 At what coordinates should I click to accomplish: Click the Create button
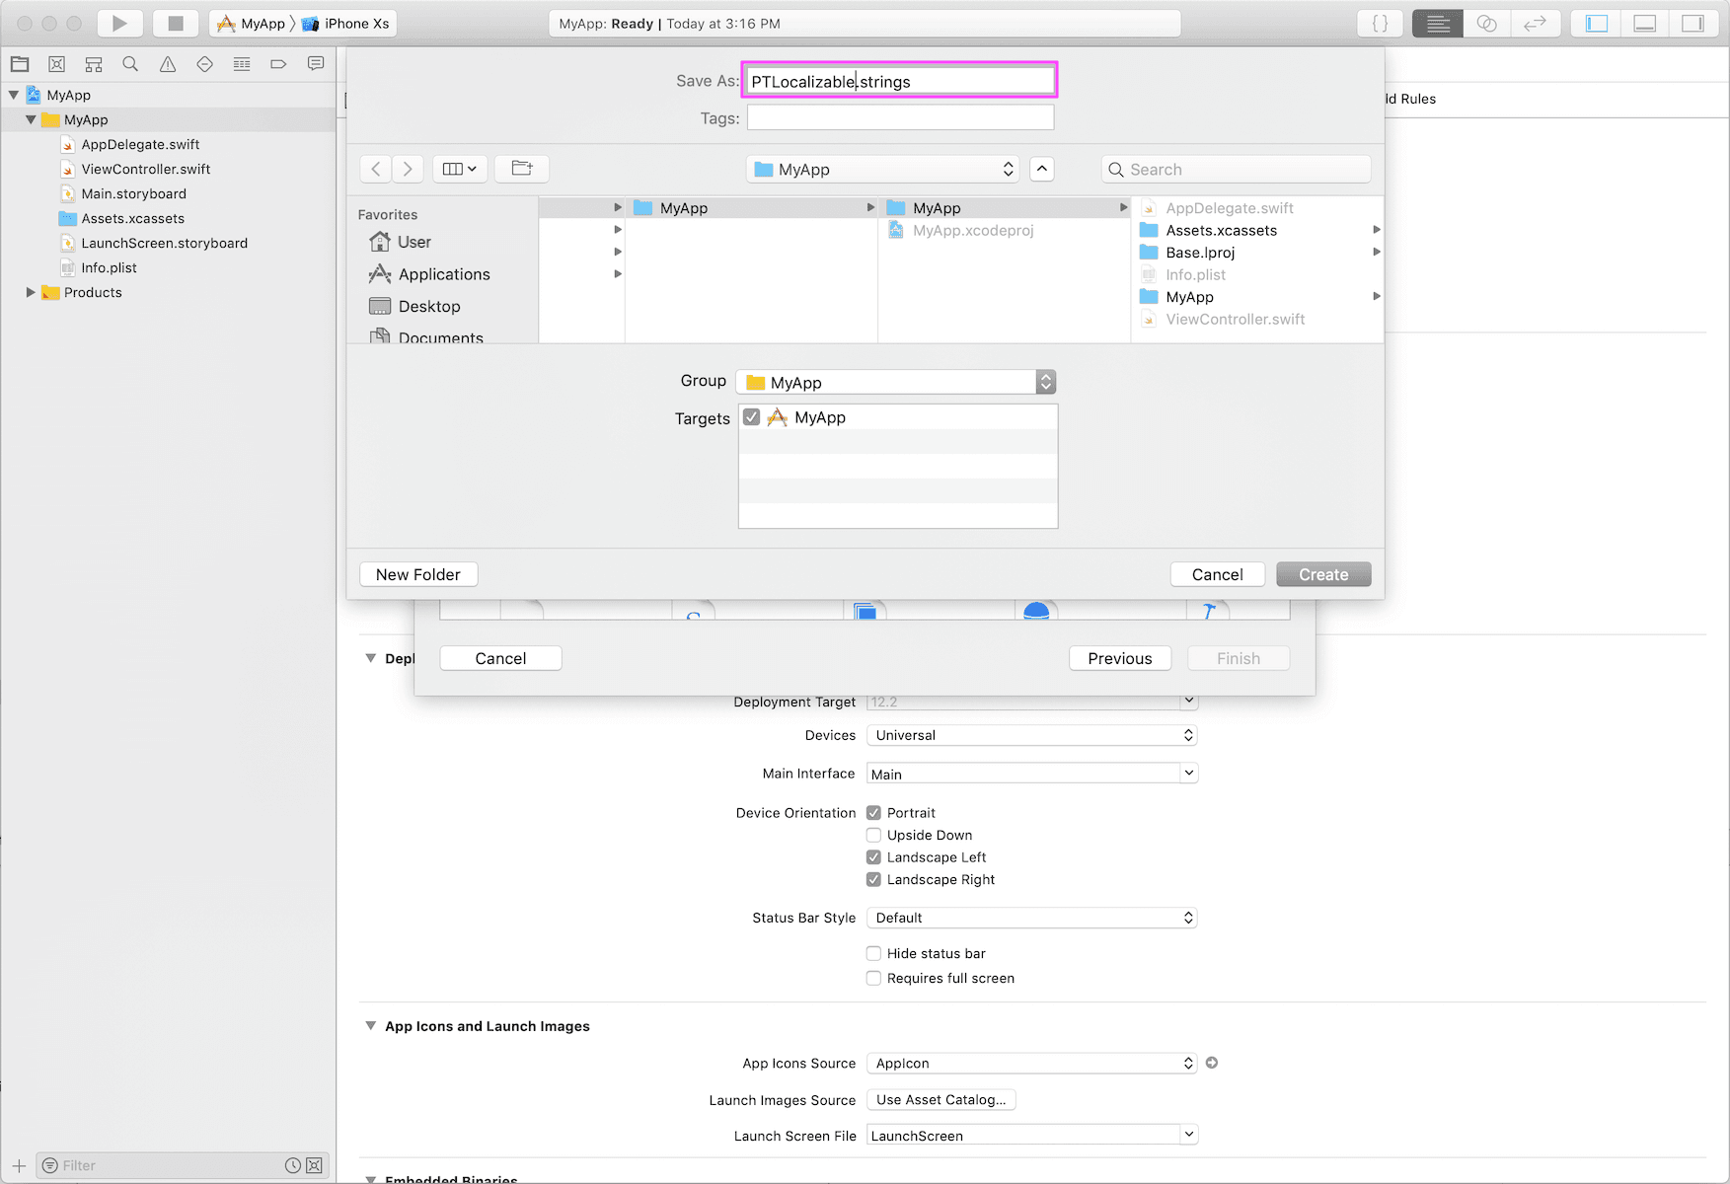[1322, 574]
